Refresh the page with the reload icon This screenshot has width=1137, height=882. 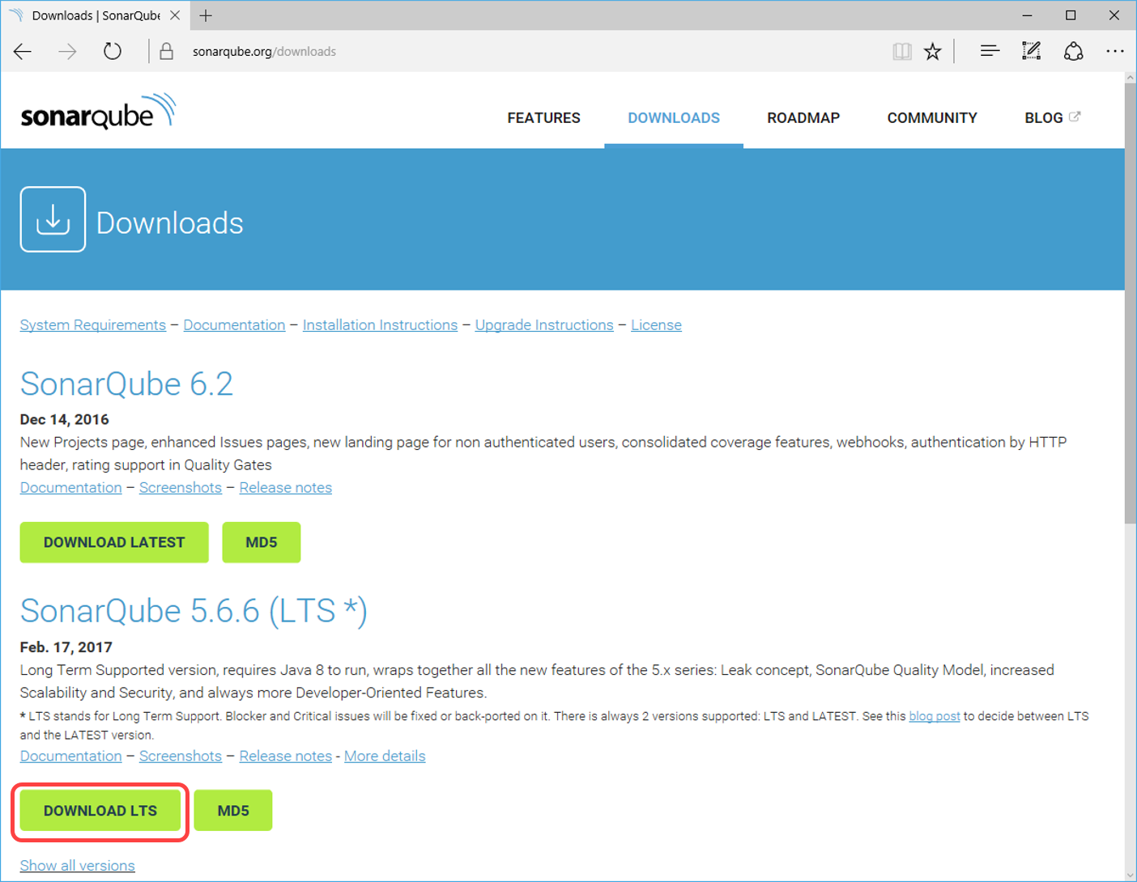113,52
